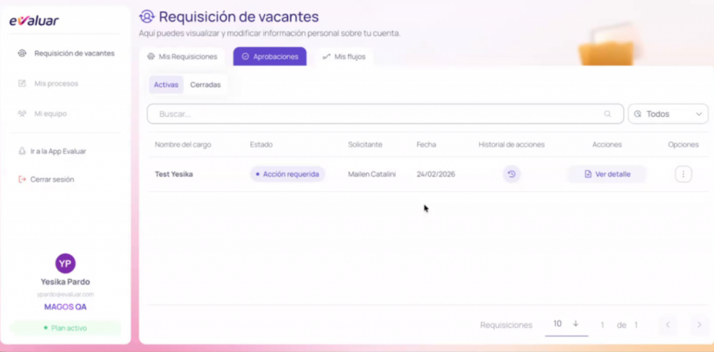Click inside the Buscar search field
714x352 pixels.
(377, 114)
